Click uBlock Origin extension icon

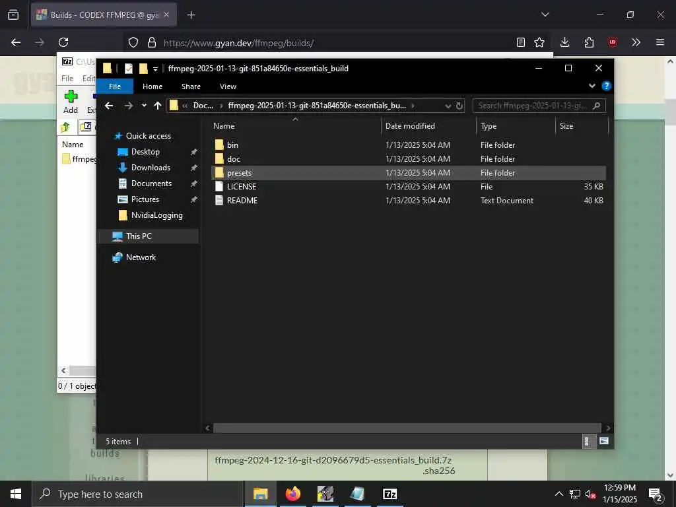click(x=612, y=42)
